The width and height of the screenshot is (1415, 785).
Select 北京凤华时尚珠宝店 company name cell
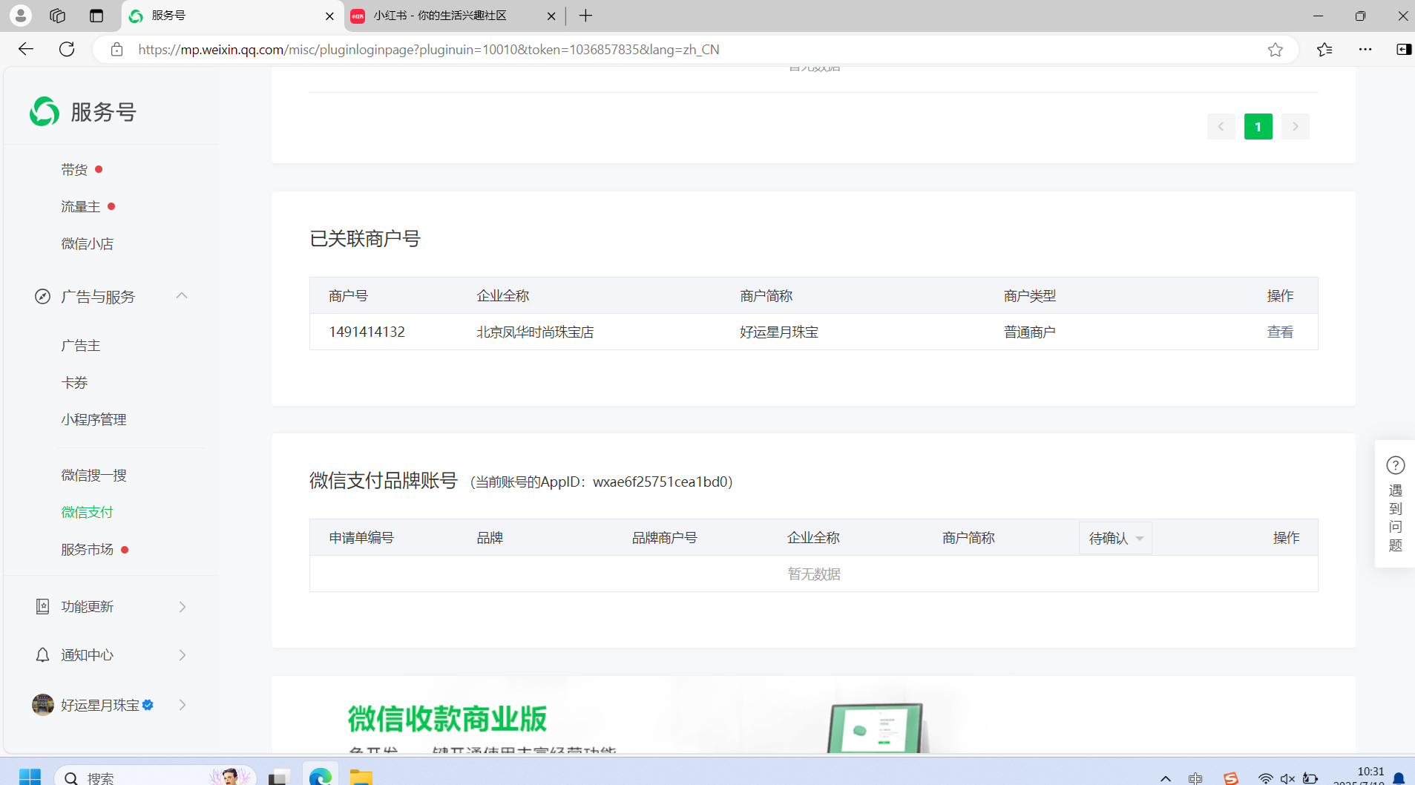(535, 332)
